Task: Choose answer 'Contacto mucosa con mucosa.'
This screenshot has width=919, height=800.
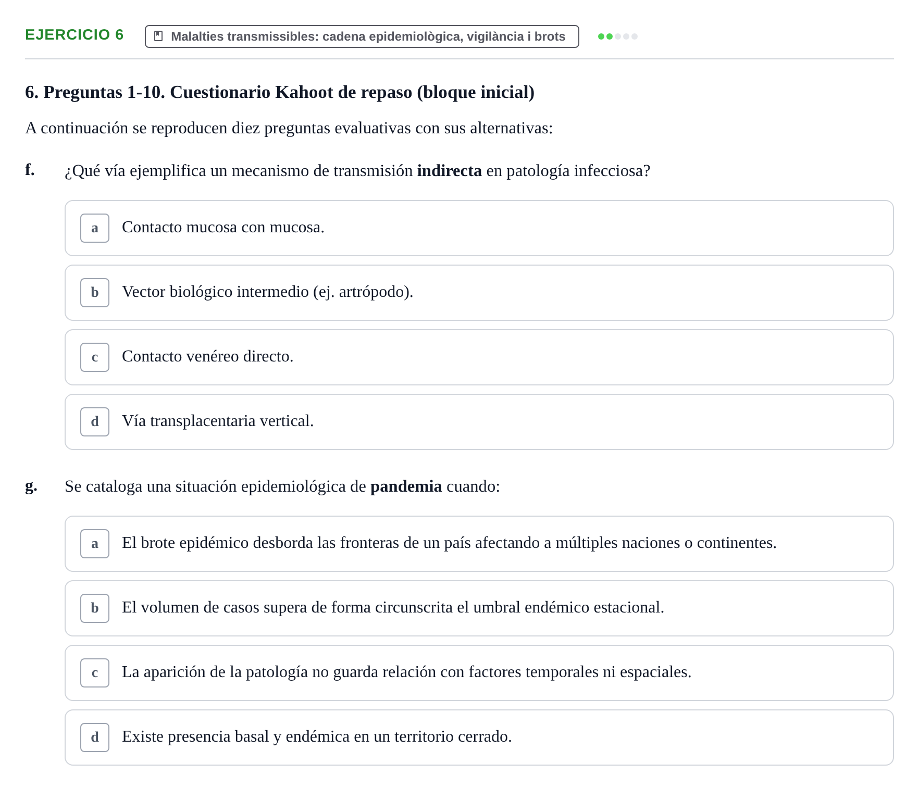Action: point(479,228)
